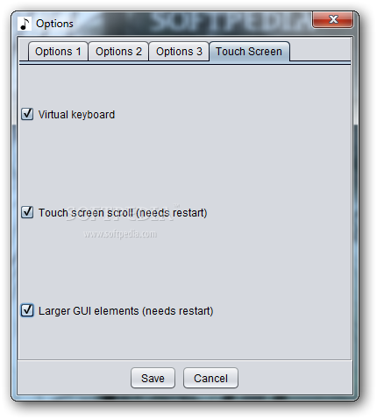Cancel and discard the option changes
377x419 pixels.
pos(210,378)
